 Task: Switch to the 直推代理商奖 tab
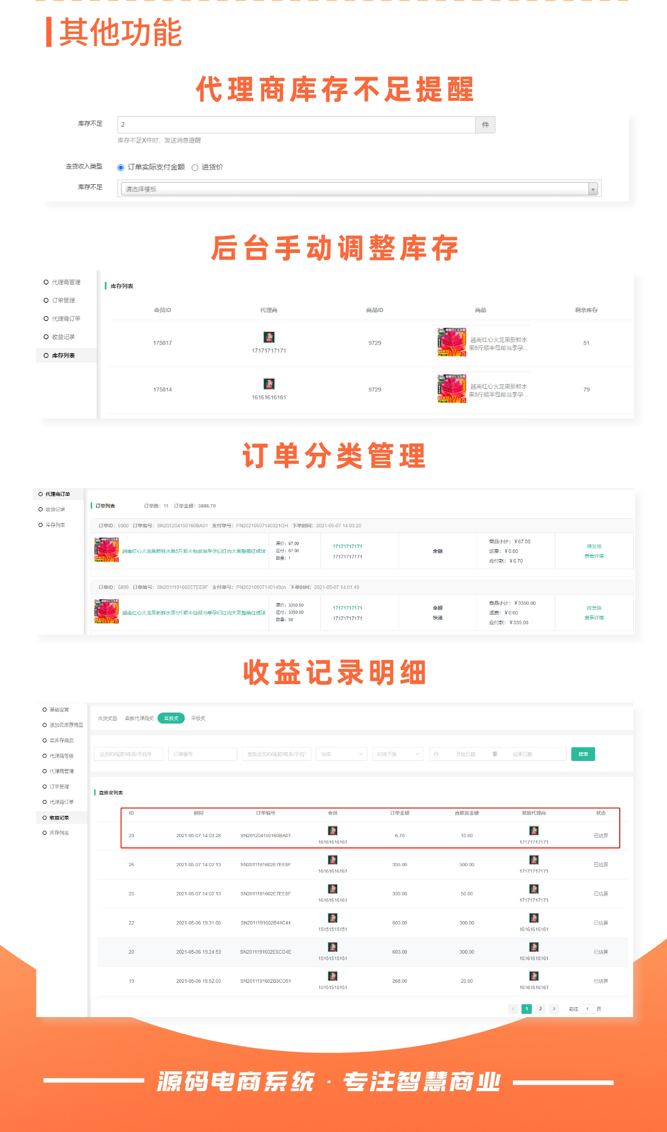(139, 718)
